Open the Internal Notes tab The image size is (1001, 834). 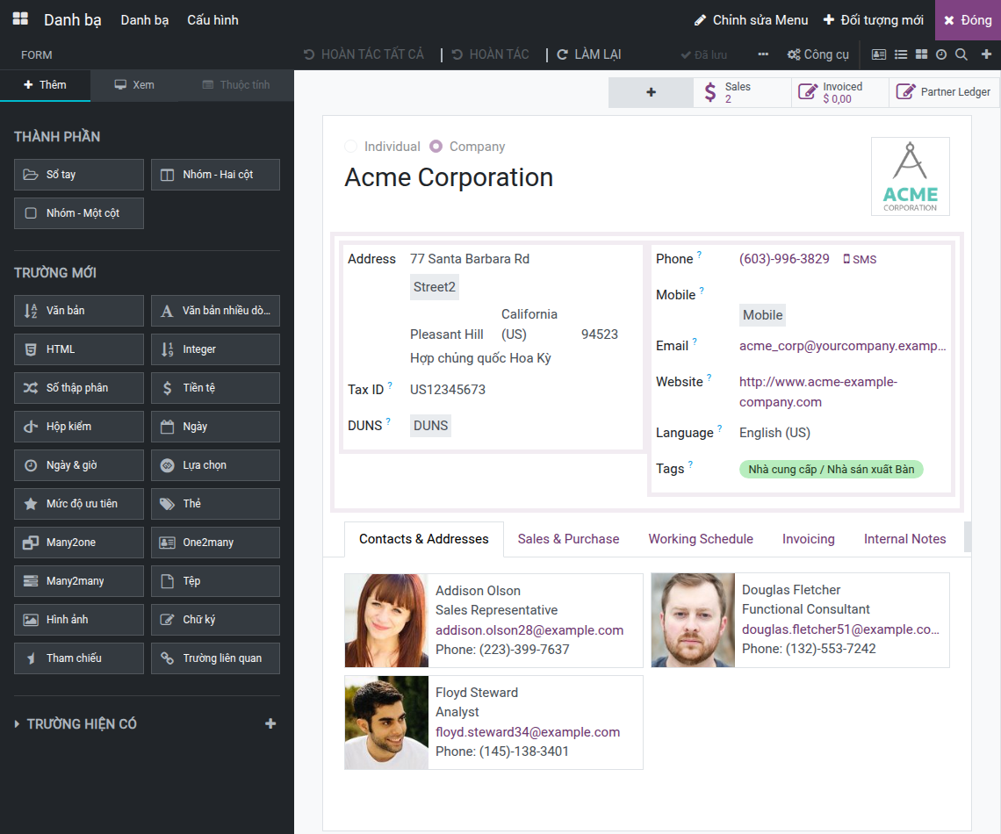(x=904, y=539)
